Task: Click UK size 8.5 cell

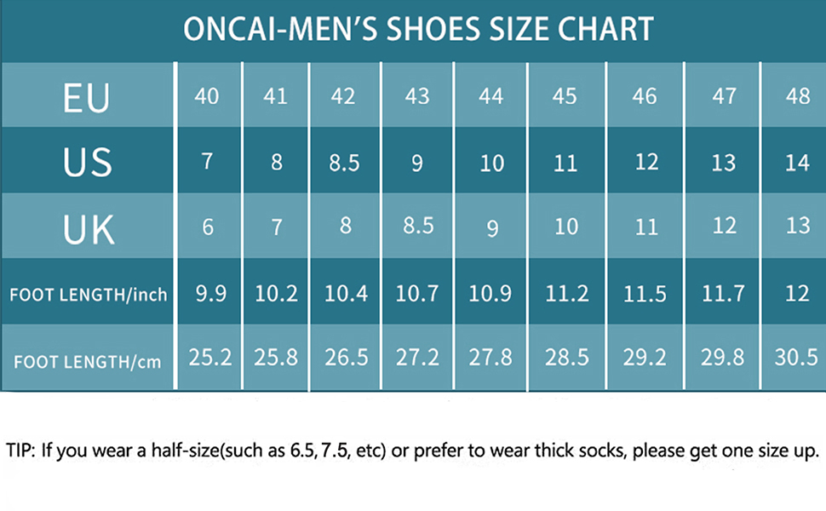Action: (416, 226)
